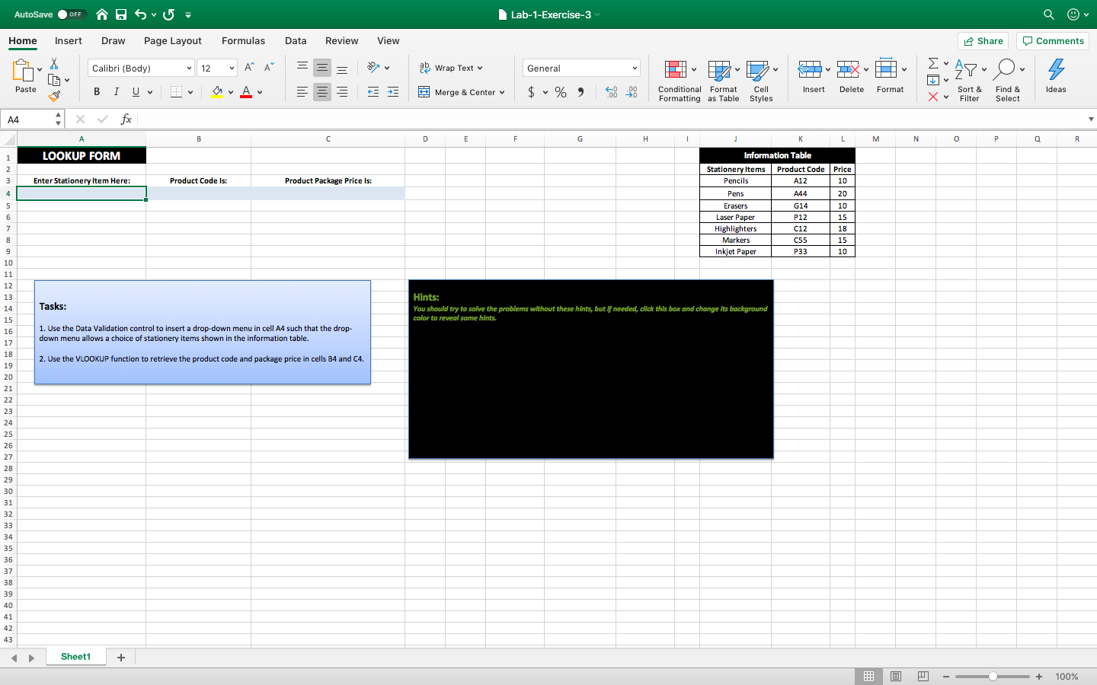
Task: Switch to the Formulas ribbon tab
Action: [x=243, y=41]
